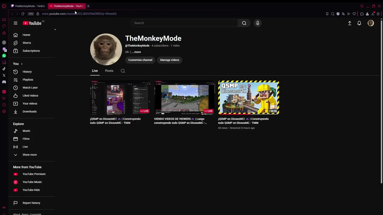The image size is (383, 215).
Task: Open the account avatar menu
Action: tap(371, 23)
